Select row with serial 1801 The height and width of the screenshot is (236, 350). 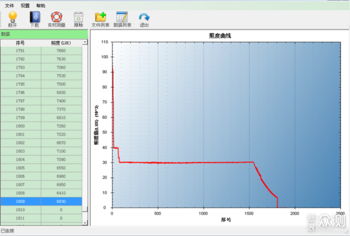(x=41, y=135)
